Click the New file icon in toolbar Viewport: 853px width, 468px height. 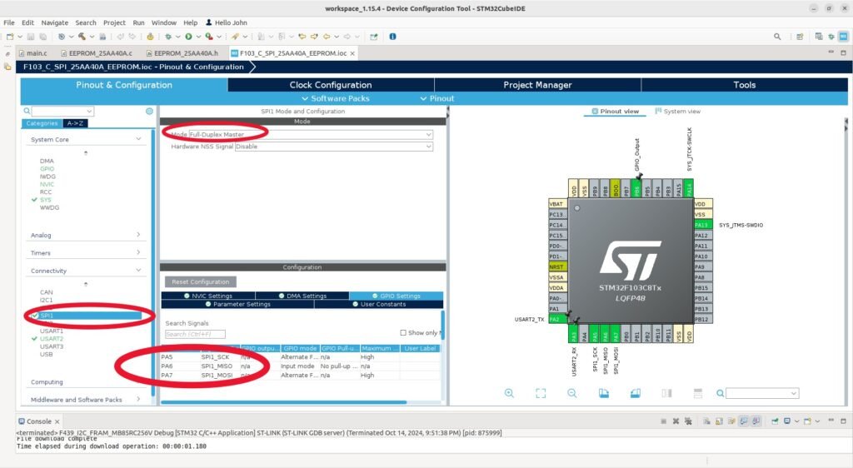tap(10, 37)
